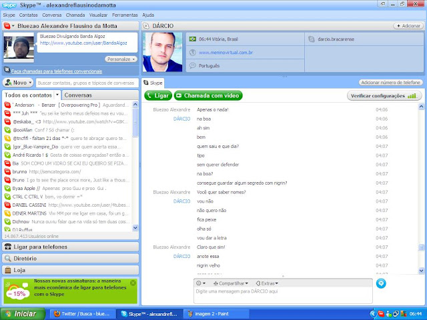This screenshot has width=427, height=320.
Task: Click online icon next to Byaa Apple
Action: point(7,188)
